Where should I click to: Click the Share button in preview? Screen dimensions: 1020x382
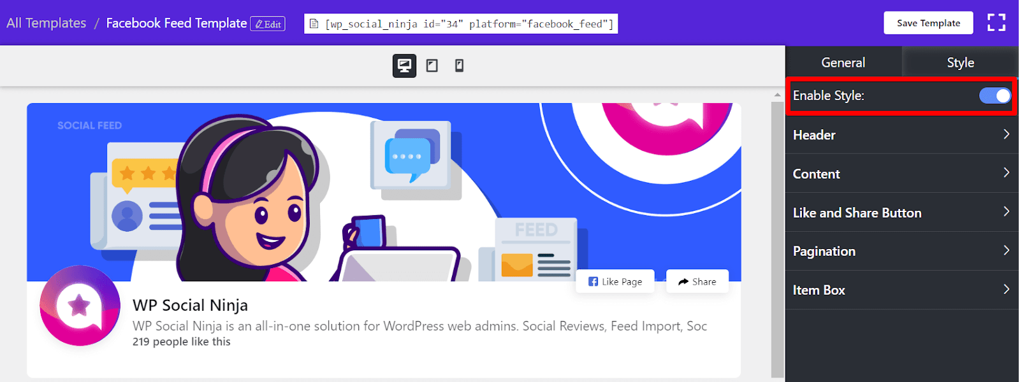point(697,281)
